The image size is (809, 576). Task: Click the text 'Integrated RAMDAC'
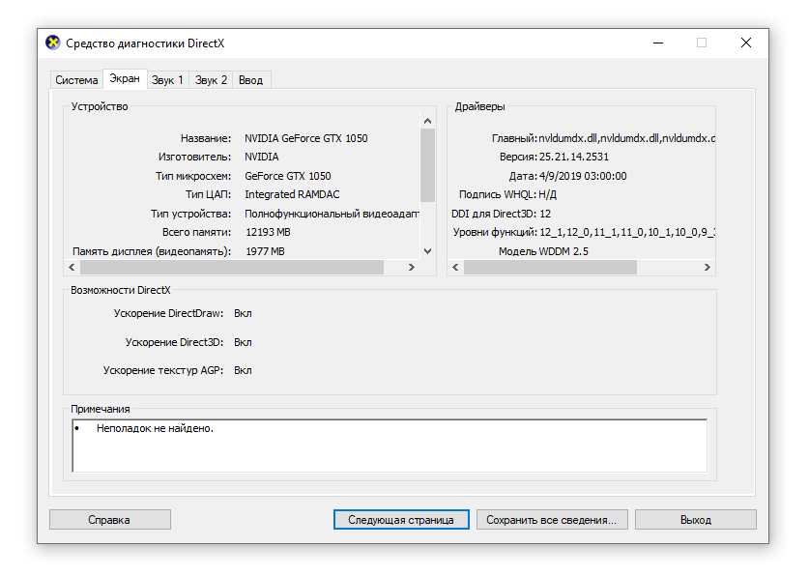click(x=292, y=194)
